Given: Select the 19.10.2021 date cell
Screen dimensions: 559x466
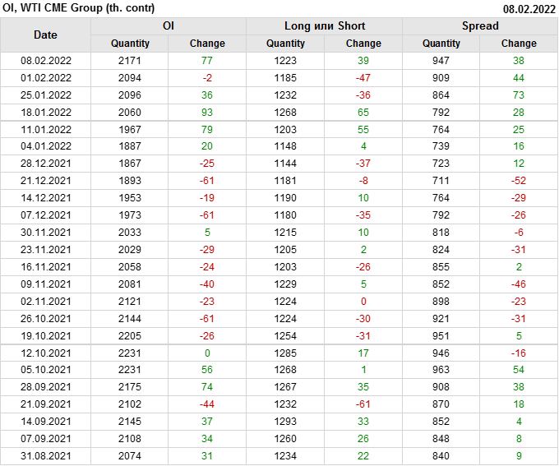Looking at the screenshot, I should tap(45, 336).
